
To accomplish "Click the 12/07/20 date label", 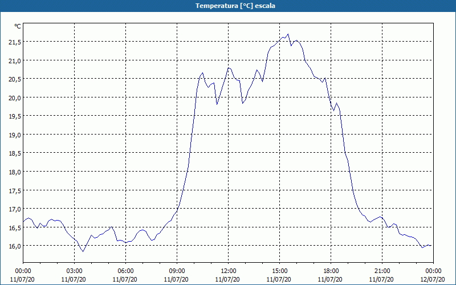I will click(x=434, y=279).
